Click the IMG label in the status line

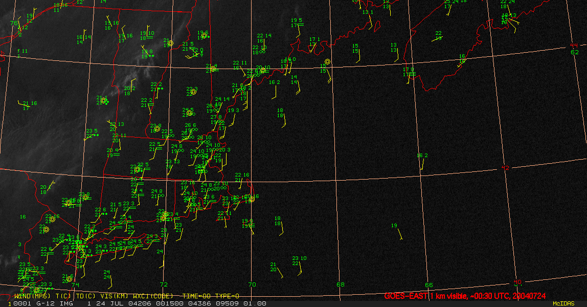[x=66, y=303]
